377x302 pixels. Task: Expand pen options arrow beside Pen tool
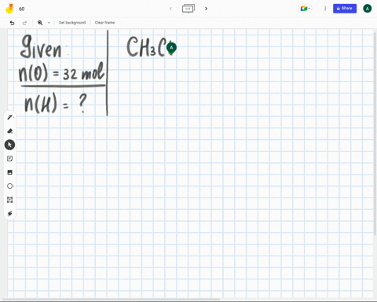coord(13,117)
